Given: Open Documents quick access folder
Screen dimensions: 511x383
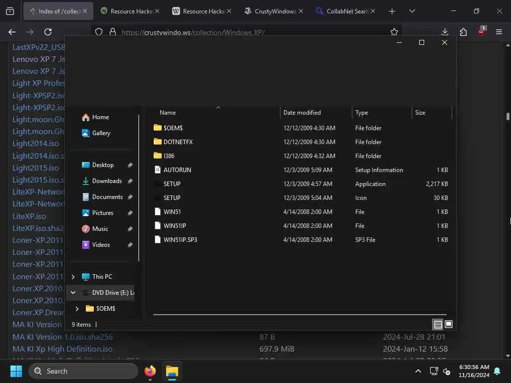Looking at the screenshot, I should coord(102,197).
